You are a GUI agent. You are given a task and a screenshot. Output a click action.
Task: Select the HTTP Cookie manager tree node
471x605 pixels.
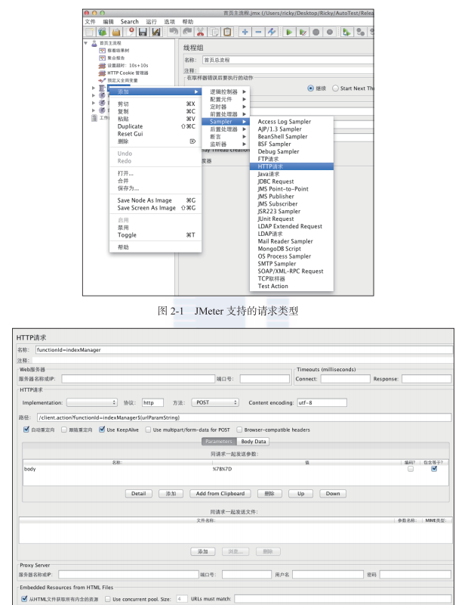tap(123, 73)
